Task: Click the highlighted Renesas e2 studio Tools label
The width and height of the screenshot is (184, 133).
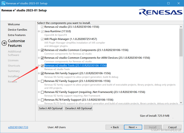Action: (75, 65)
